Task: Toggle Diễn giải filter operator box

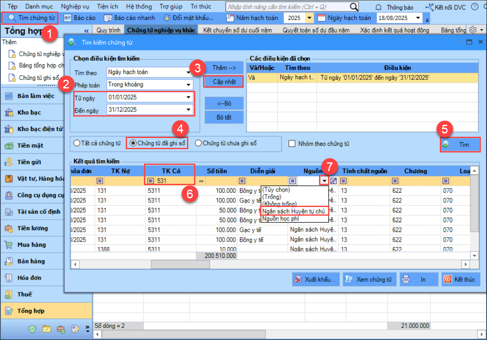Action: coord(242,181)
